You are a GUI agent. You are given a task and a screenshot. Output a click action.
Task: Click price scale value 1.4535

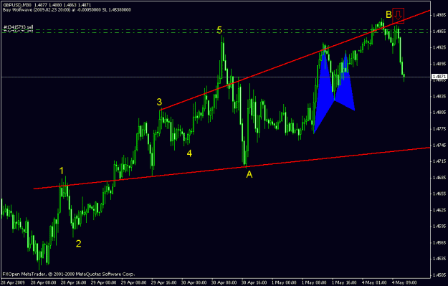tap(439, 259)
